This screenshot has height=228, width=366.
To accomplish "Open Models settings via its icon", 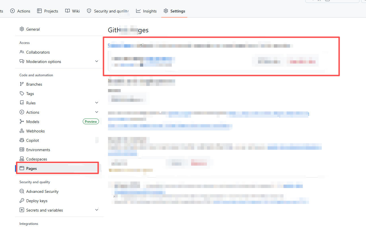I will [22, 122].
